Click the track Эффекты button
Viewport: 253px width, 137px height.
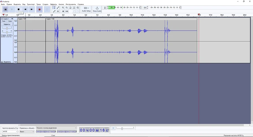7,24
